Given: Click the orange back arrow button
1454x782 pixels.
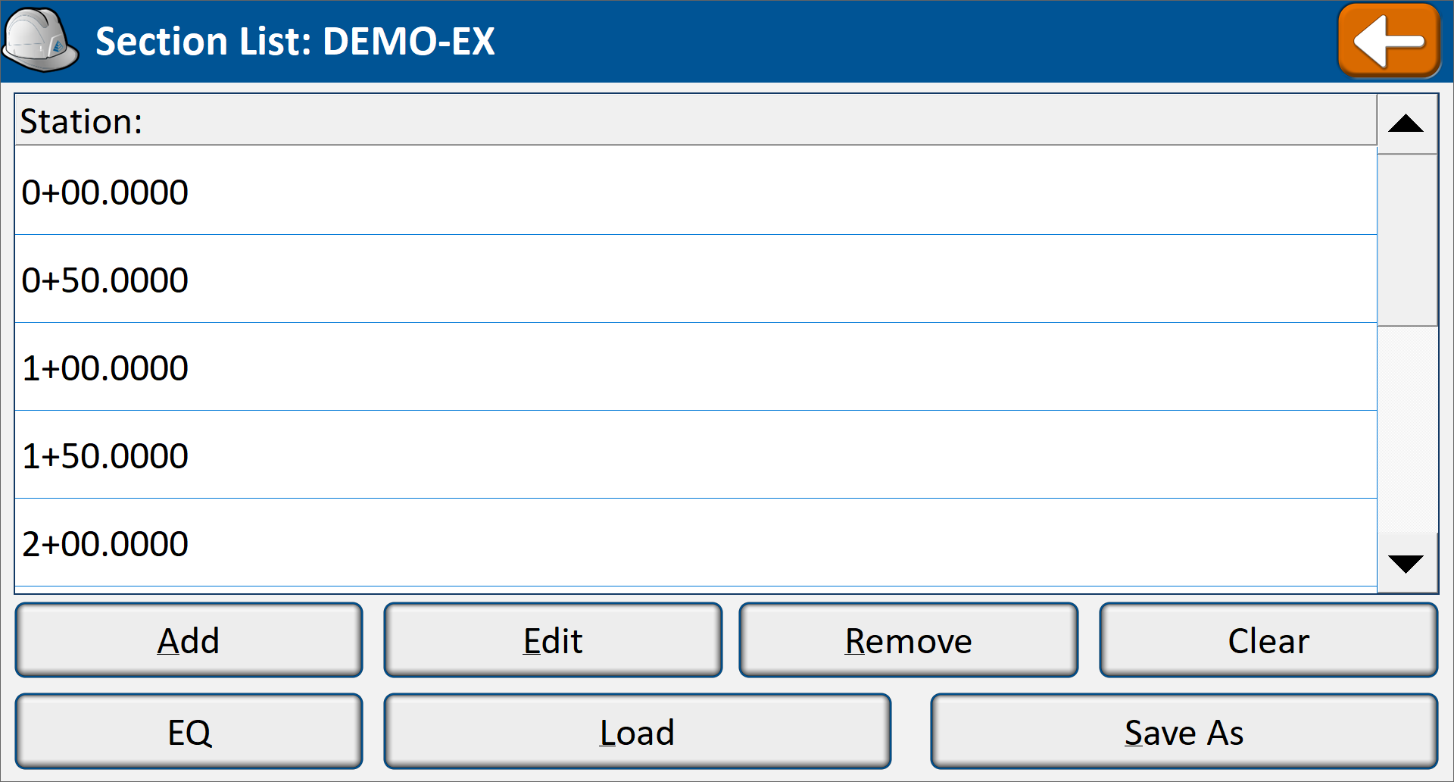Looking at the screenshot, I should [x=1389, y=41].
